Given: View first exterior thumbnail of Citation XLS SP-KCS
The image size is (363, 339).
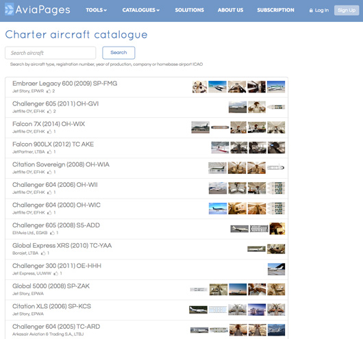Looking at the screenshot, I should [198, 310].
